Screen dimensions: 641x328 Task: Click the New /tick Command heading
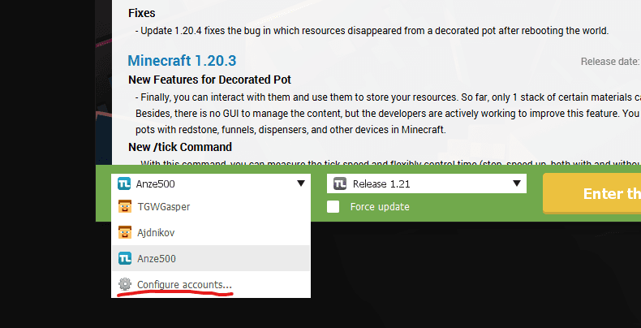(180, 147)
